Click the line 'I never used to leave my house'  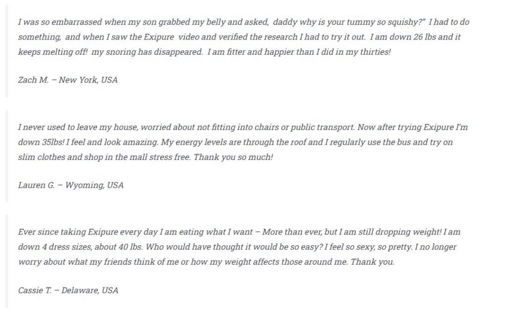243,127
